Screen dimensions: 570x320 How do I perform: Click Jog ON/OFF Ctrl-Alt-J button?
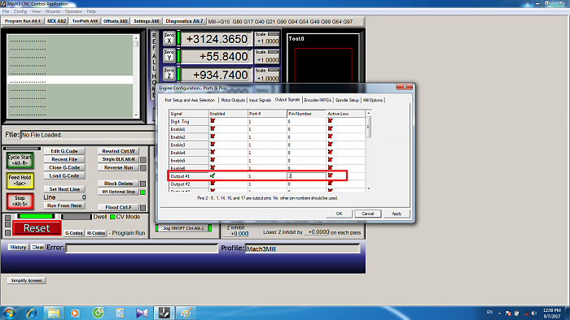[x=183, y=228]
